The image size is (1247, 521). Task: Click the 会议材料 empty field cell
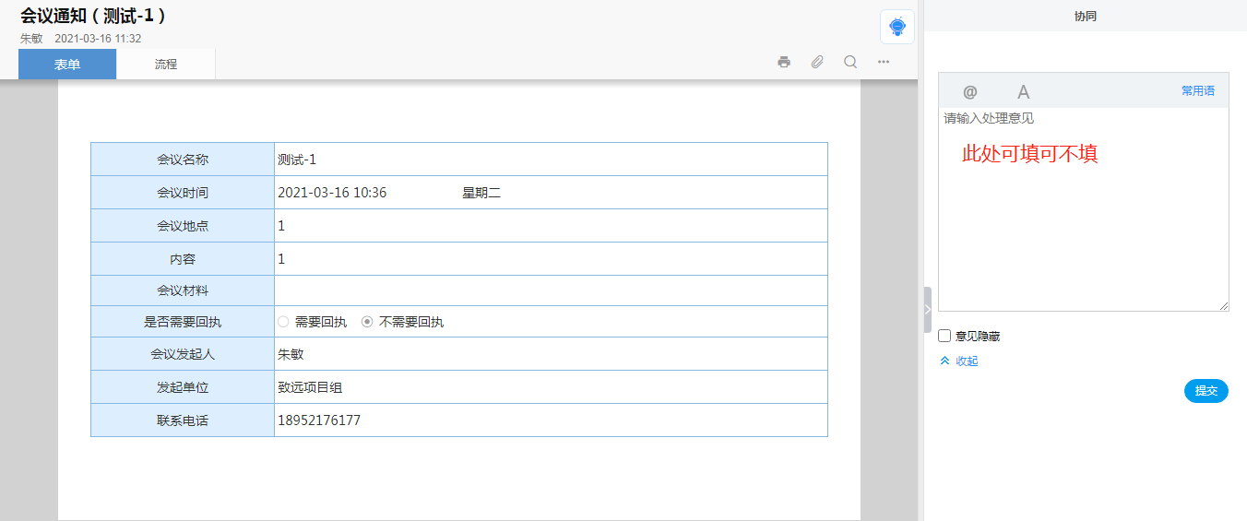[550, 290]
